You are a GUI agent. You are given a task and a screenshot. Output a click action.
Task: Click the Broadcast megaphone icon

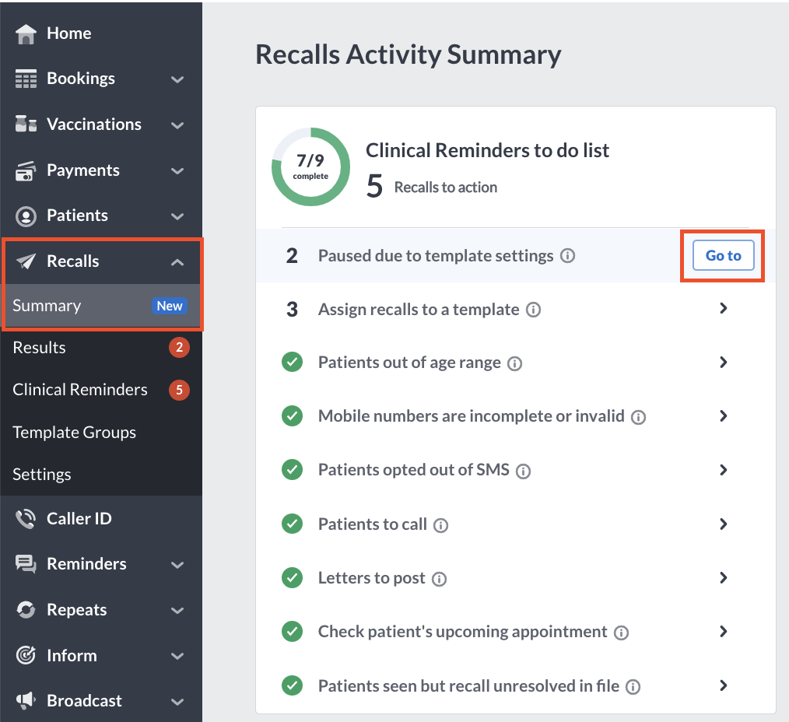pyautogui.click(x=26, y=700)
